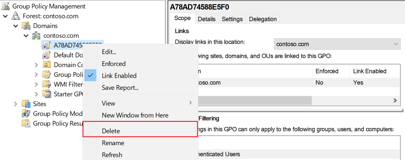Open the display links location dropdown
This screenshot has width=405, height=160.
(337, 44)
